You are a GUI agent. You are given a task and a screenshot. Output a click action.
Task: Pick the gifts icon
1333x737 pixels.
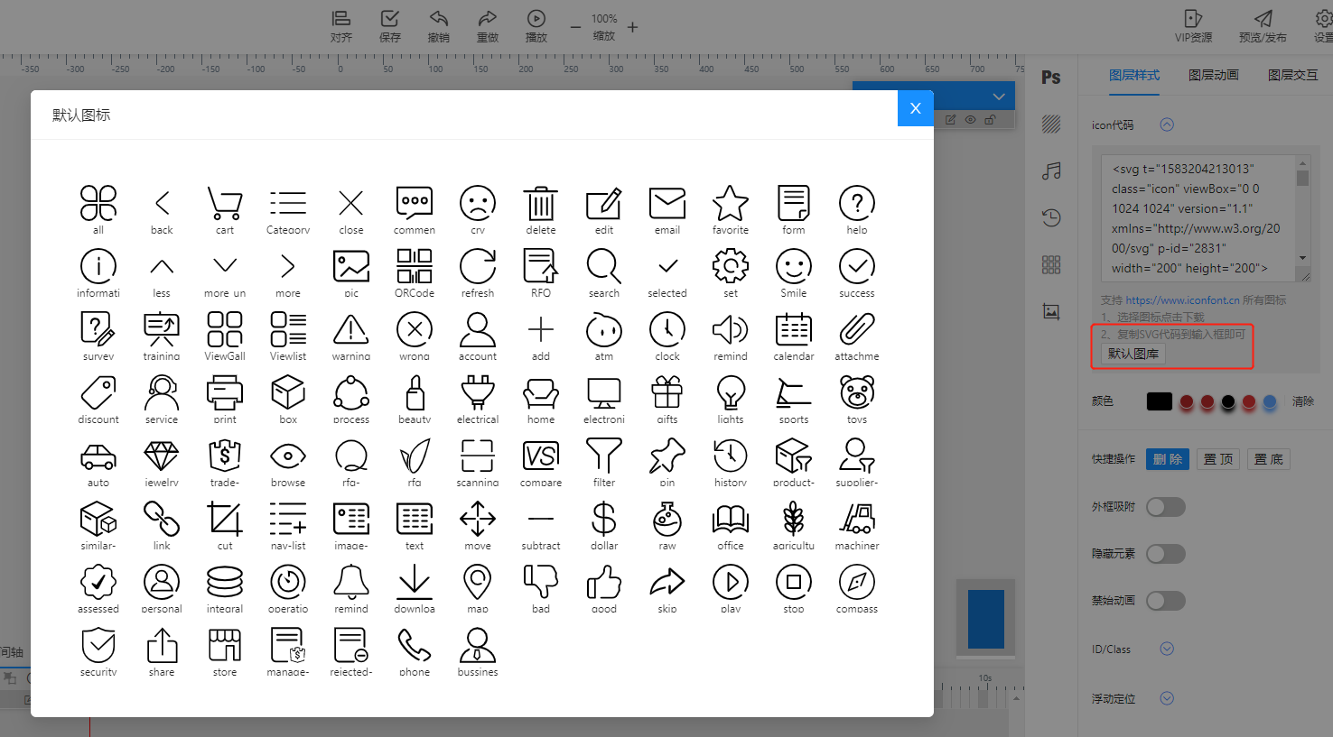coord(667,393)
